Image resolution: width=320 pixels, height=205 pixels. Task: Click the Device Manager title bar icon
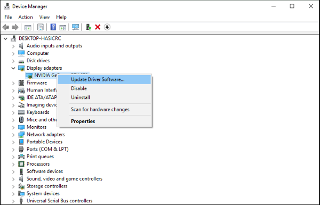(7, 6)
